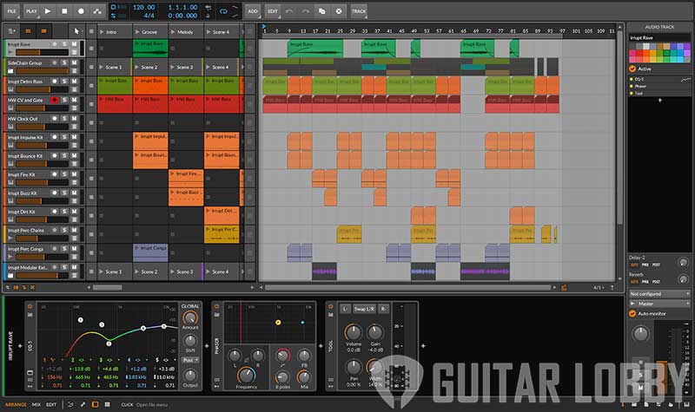Solo the Irrupt Rave track

coord(64,44)
